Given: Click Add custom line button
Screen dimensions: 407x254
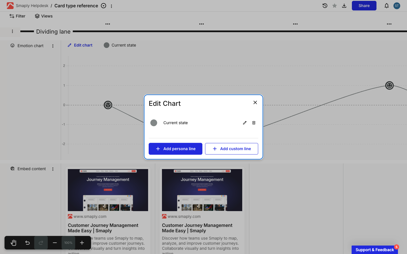Looking at the screenshot, I should pos(231,149).
